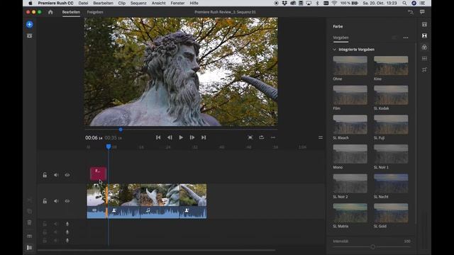This screenshot has width=454, height=255.
Task: Switch to the Freigeben tab
Action: (95, 12)
